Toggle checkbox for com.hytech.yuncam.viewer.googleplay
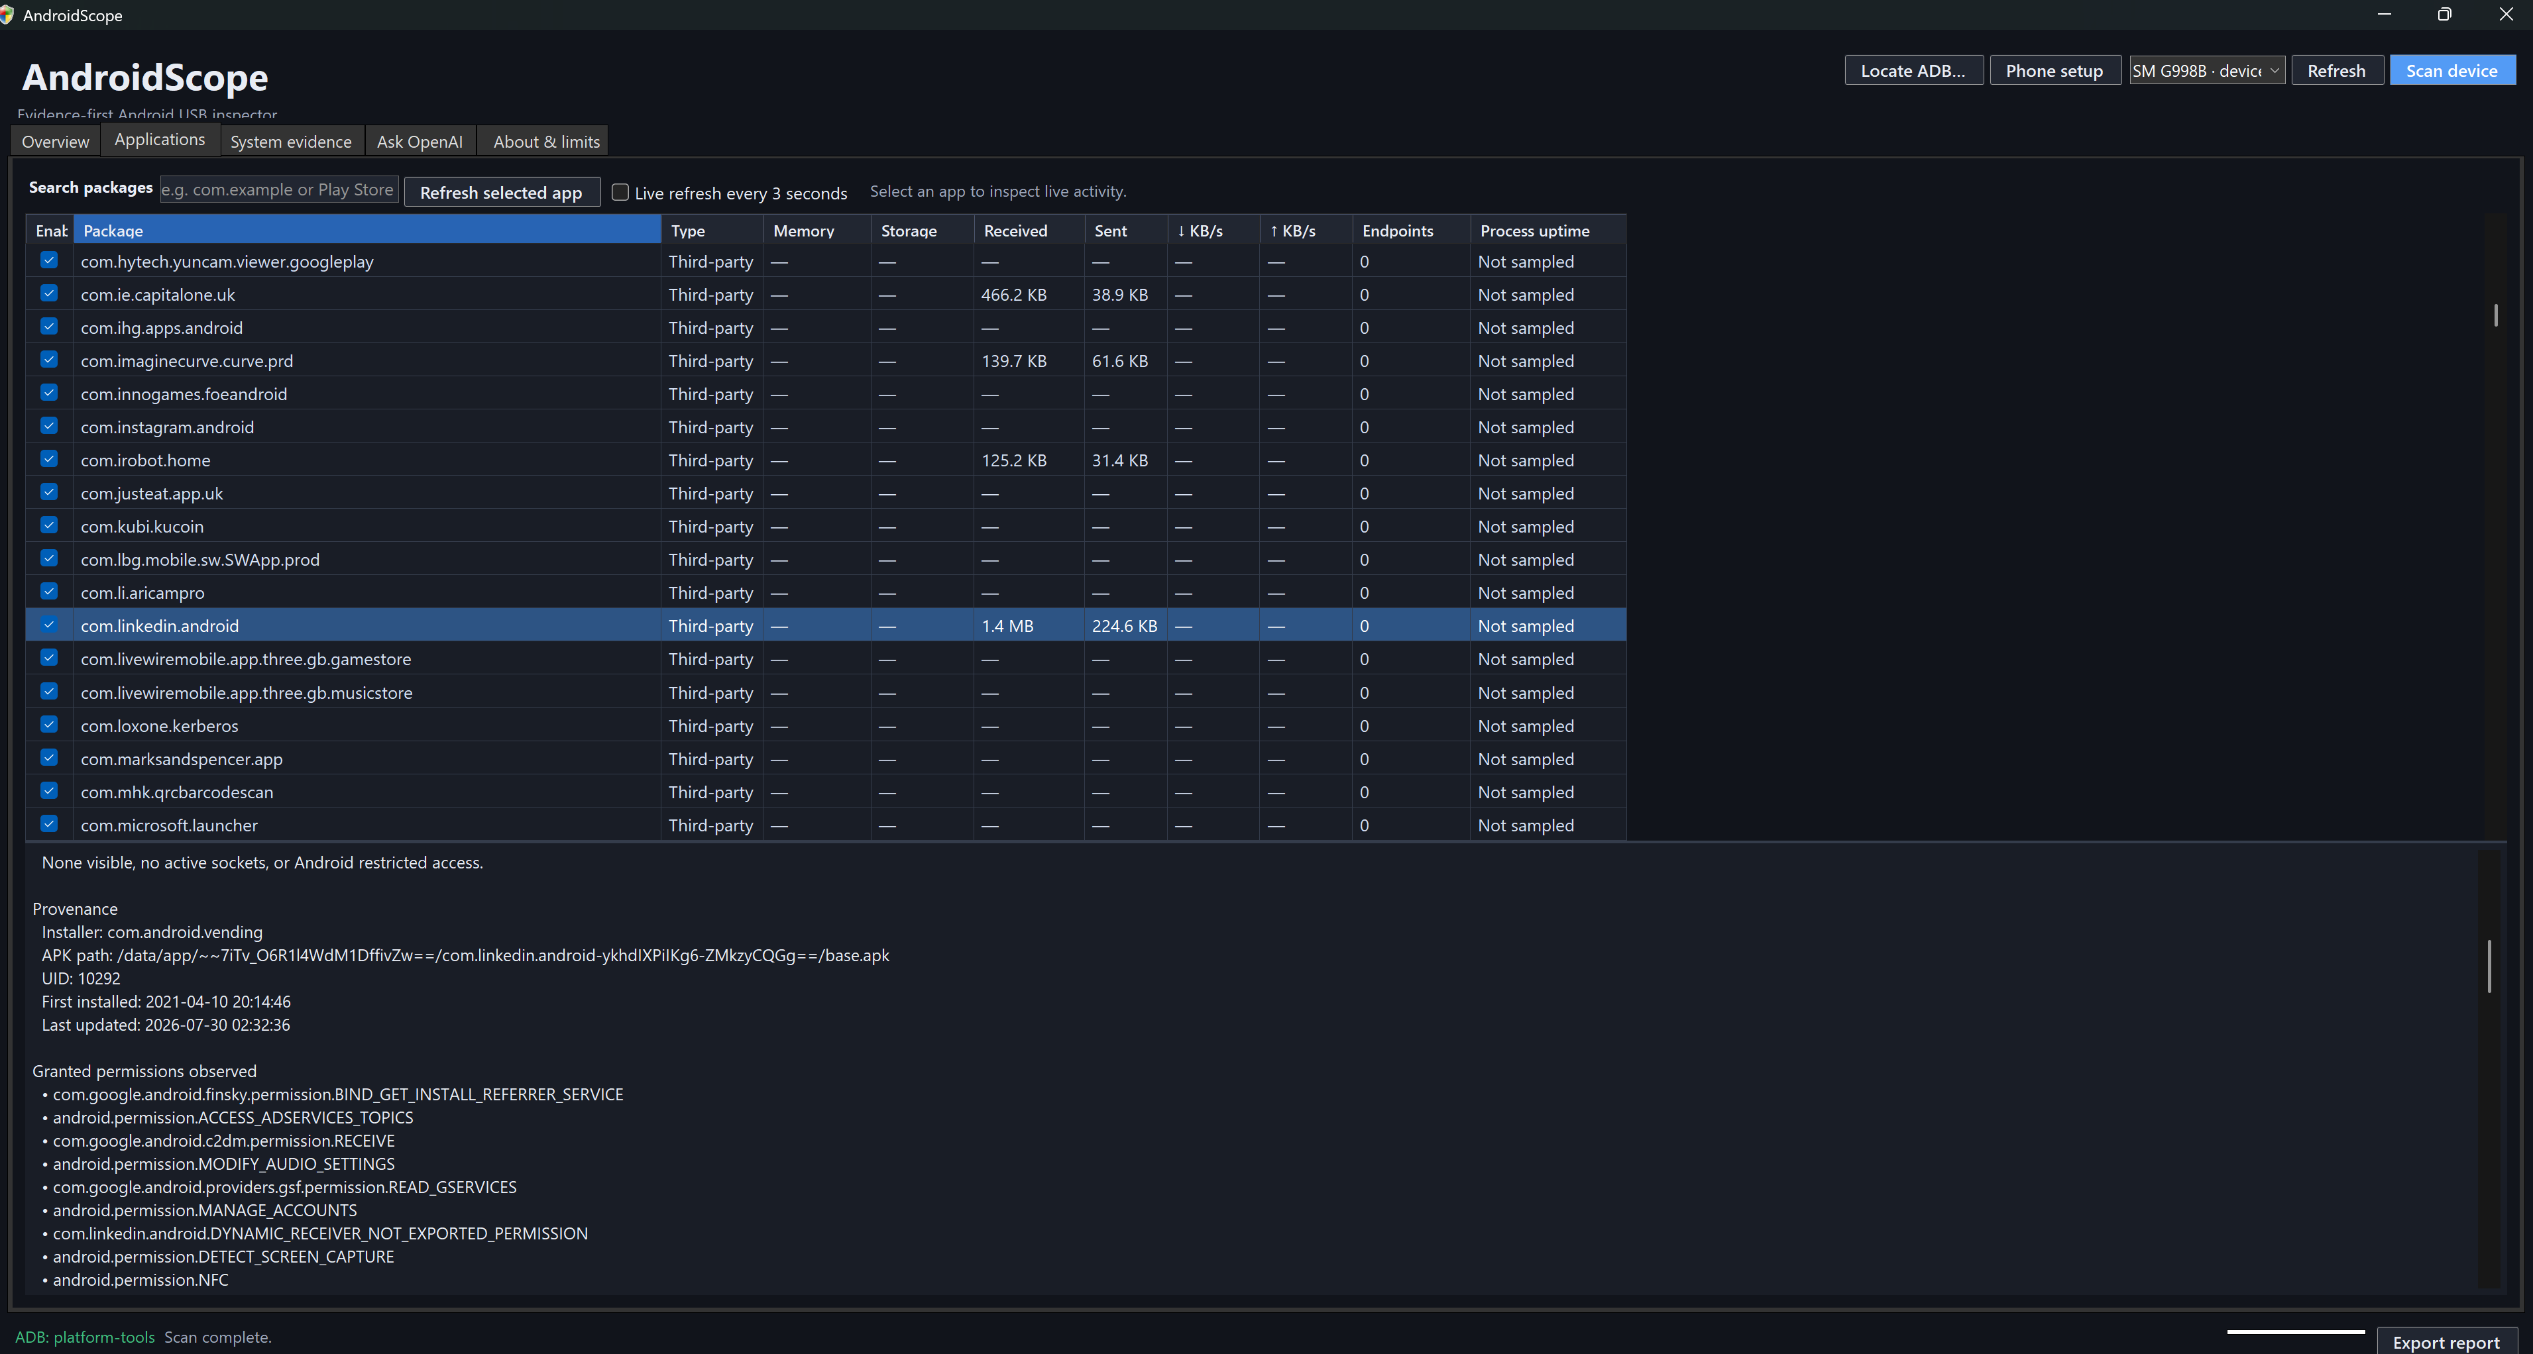 [x=49, y=260]
